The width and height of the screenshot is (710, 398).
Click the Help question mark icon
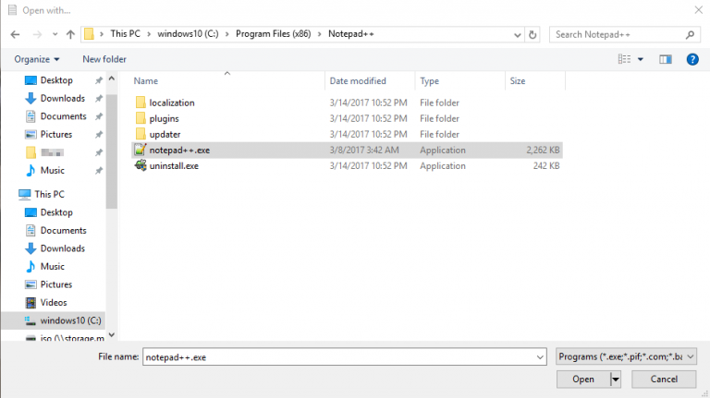[x=692, y=59]
